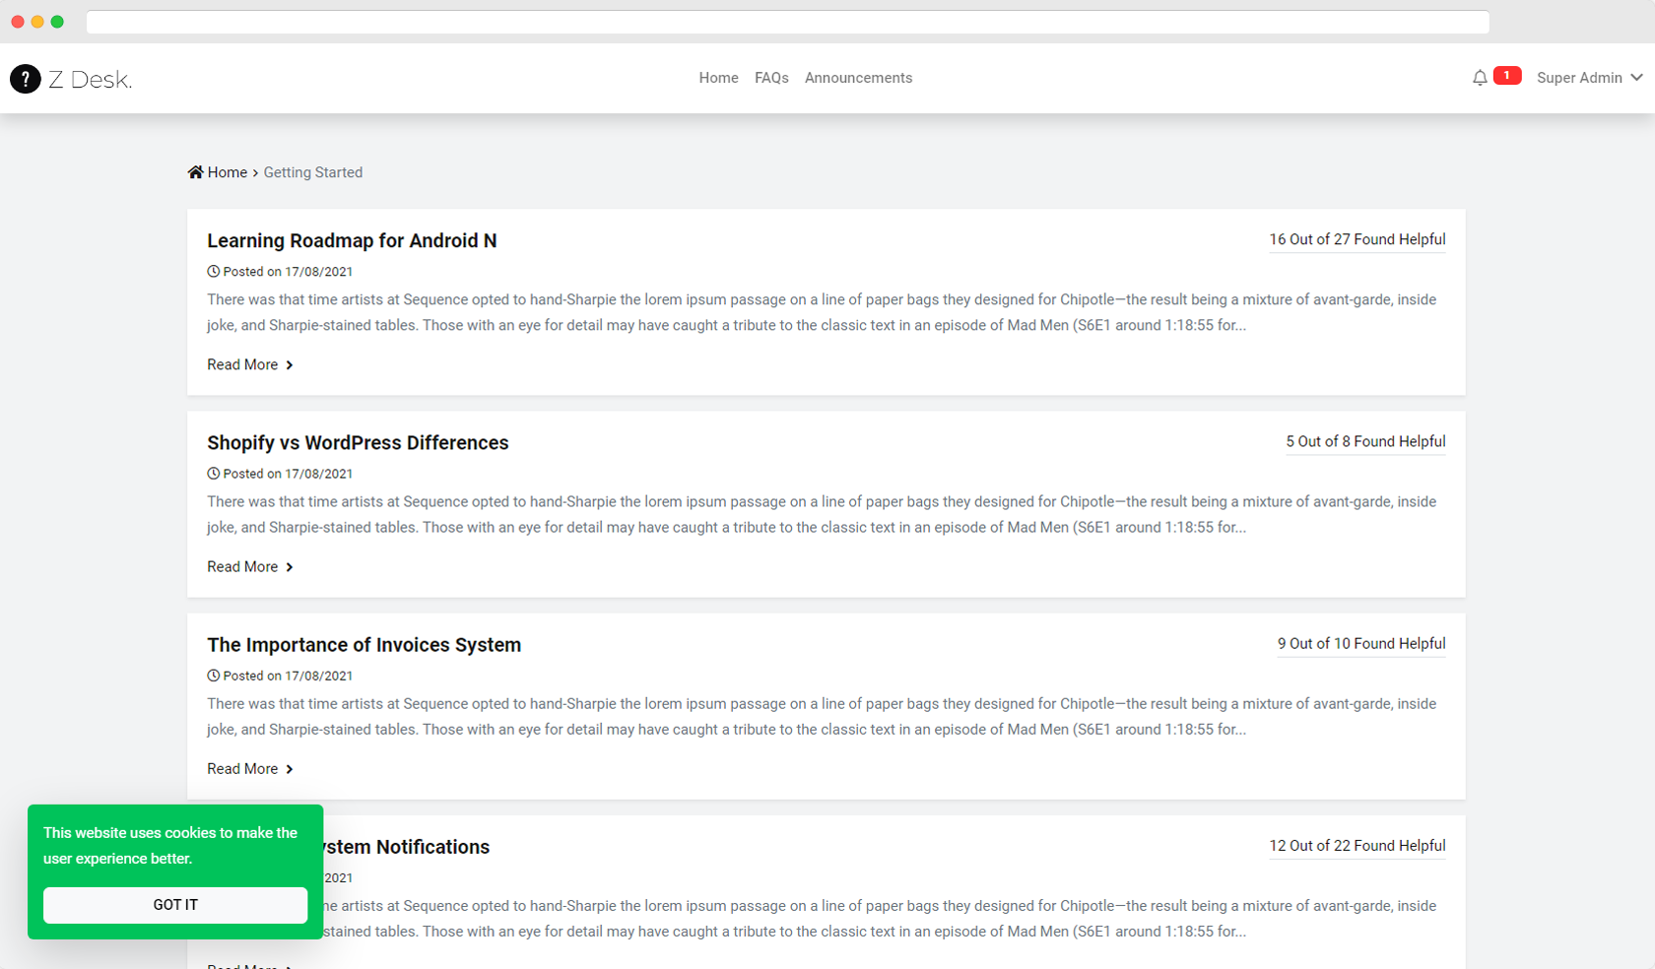
Task: Click the clock icon on Shopify vs WordPress article
Action: 213,474
